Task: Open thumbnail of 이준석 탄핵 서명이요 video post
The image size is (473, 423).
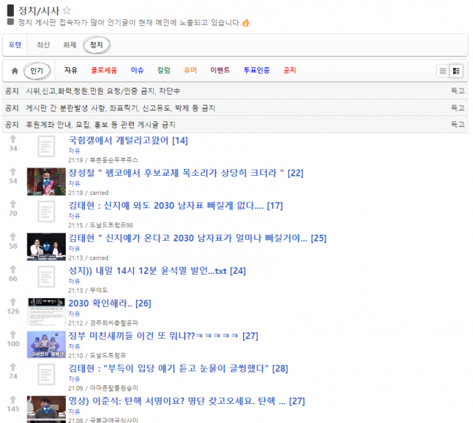Action: (47, 408)
